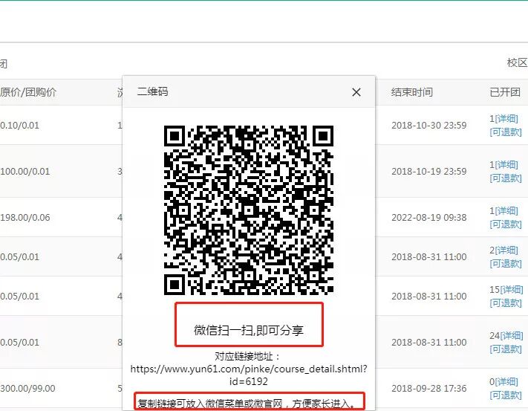Open 详细 link in 2018-10-30 23:59 row
Screen dimensions: 528x411
click(506, 119)
